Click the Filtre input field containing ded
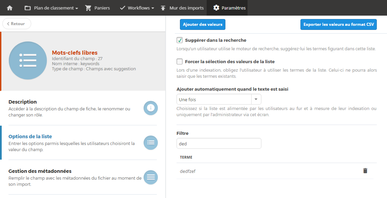The image size is (387, 198). point(219,143)
